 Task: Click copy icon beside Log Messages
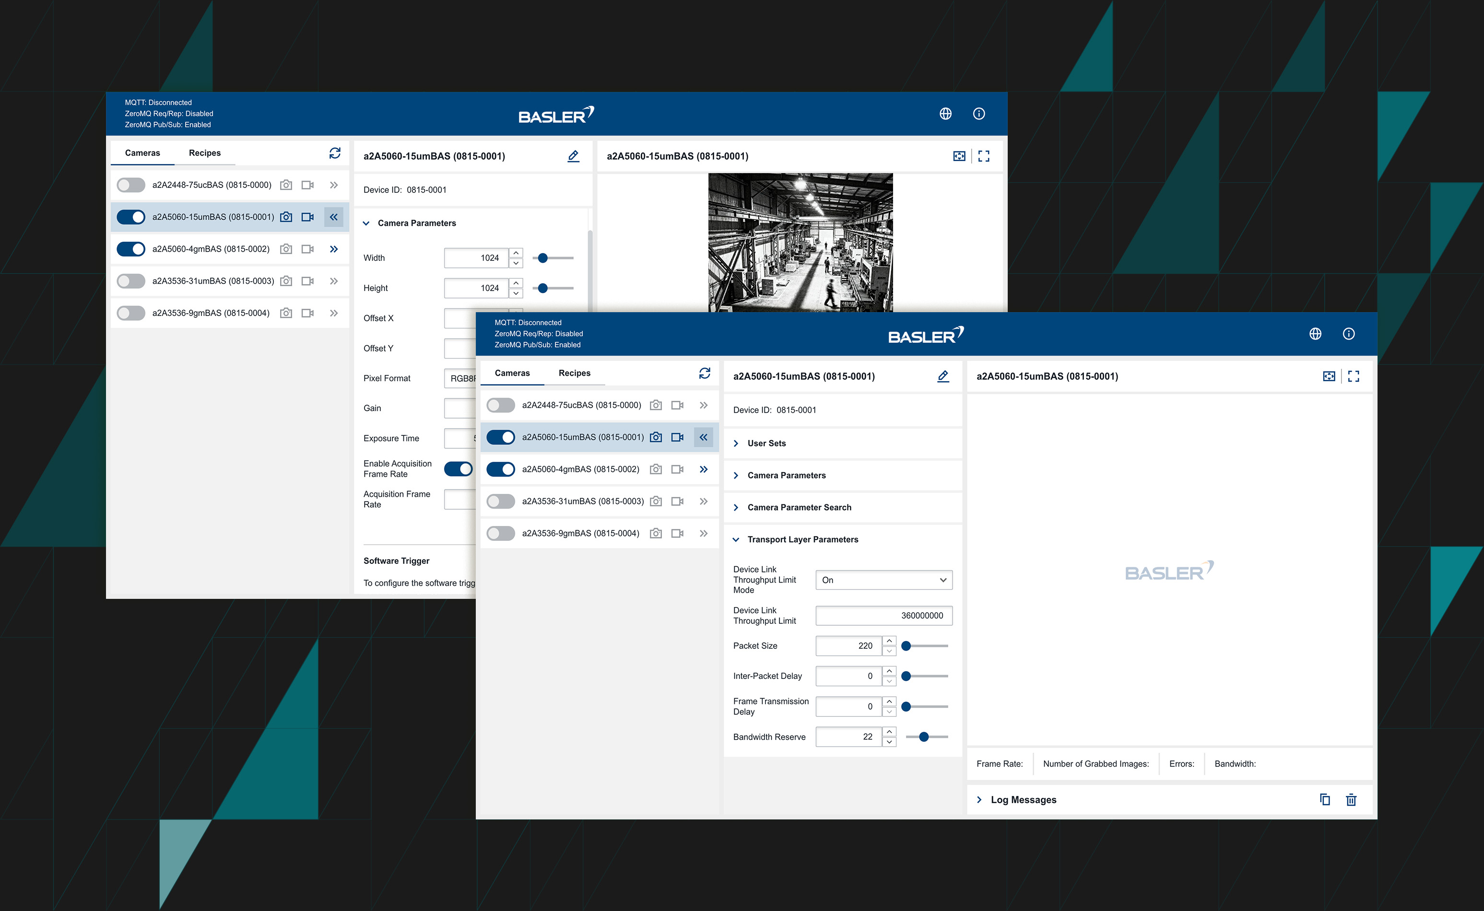1324,800
